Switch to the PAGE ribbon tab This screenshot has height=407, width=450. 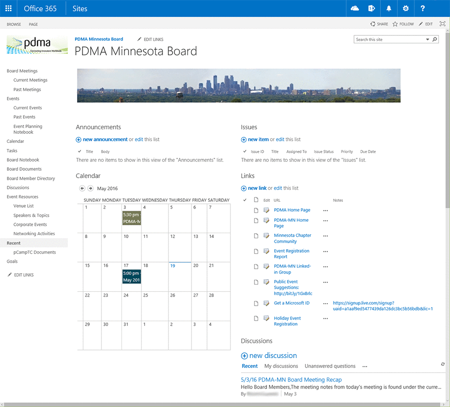(33, 24)
